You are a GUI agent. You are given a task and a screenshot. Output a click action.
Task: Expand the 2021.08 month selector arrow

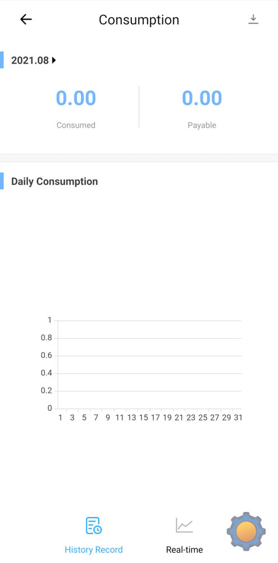tap(54, 60)
